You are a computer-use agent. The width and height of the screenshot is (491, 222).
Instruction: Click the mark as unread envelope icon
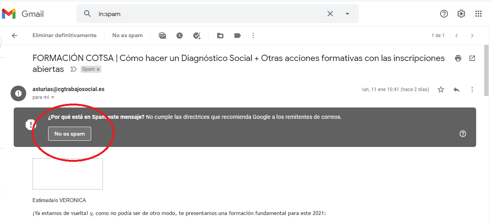(x=162, y=36)
